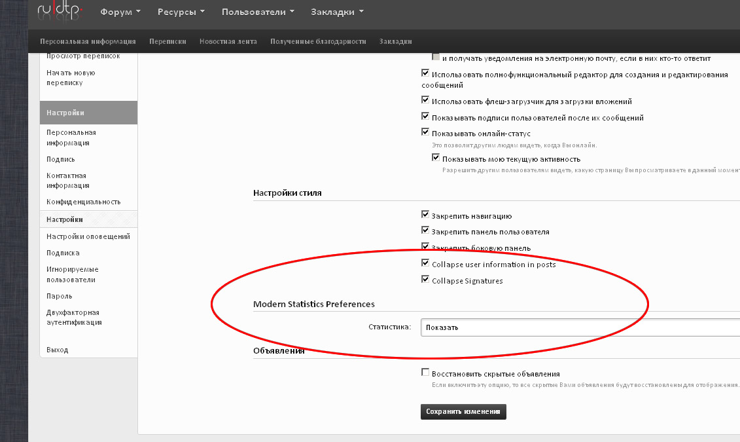Open Игнорируемые пользователи in the sidebar
The width and height of the screenshot is (740, 442).
point(72,274)
